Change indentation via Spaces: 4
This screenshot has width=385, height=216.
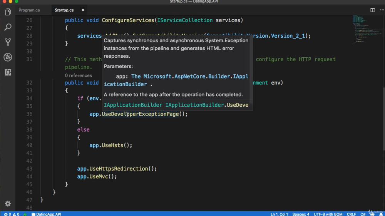point(301,214)
